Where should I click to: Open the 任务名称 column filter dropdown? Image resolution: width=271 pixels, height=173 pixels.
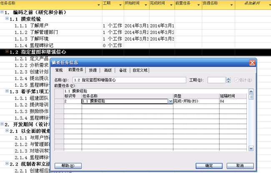[99, 5]
